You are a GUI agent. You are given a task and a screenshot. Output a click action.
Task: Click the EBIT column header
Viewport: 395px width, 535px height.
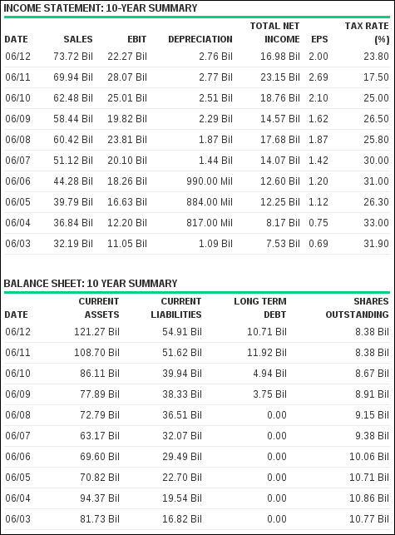(x=136, y=39)
